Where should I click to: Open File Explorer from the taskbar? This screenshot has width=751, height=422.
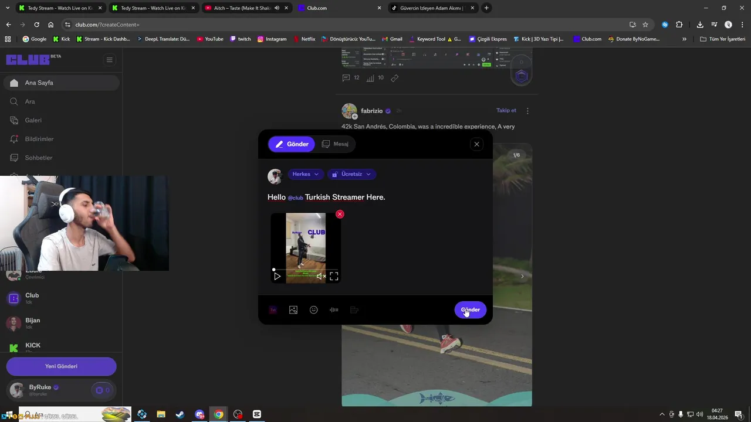pos(161,414)
